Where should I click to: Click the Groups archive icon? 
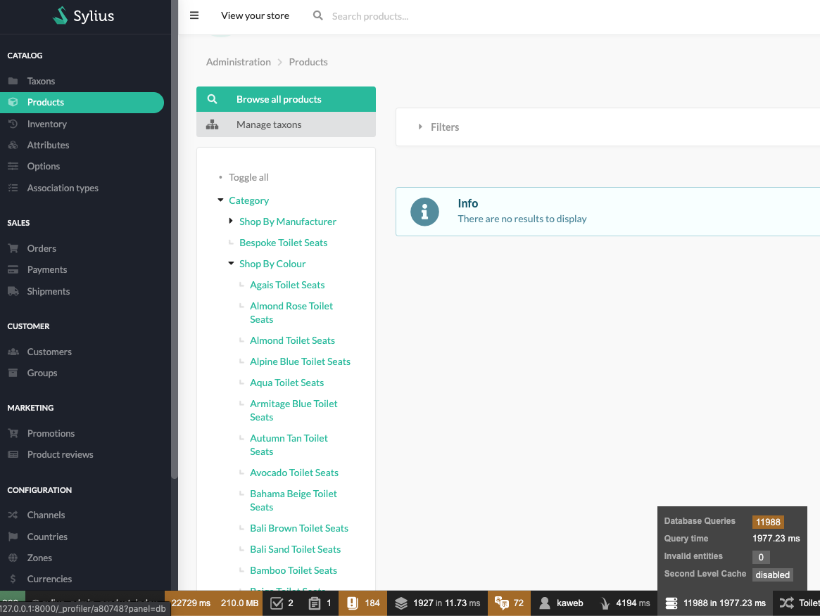[x=13, y=373]
